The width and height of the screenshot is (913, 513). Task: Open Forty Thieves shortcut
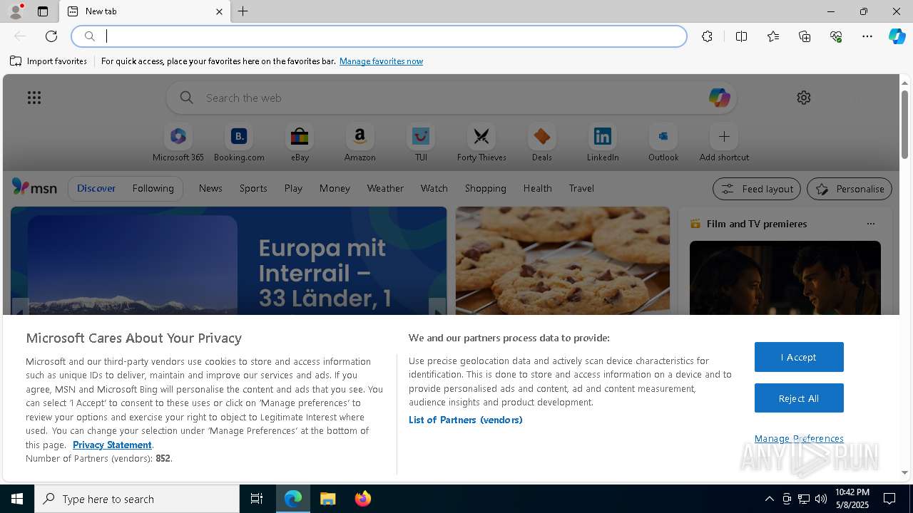[481, 143]
